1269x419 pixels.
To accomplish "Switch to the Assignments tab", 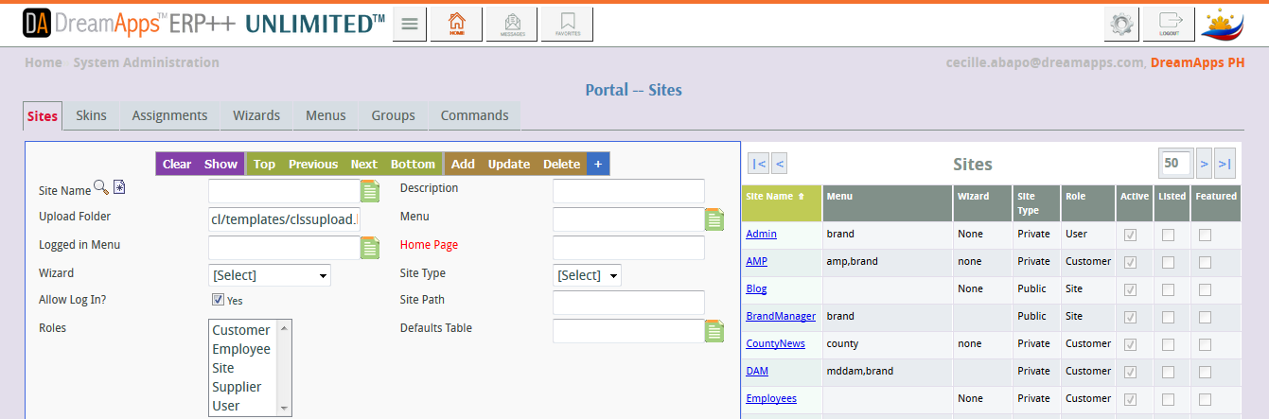I will (x=169, y=115).
